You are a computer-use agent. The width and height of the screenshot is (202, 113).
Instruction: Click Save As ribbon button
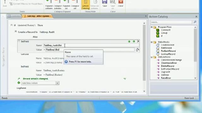tap(113, 5)
